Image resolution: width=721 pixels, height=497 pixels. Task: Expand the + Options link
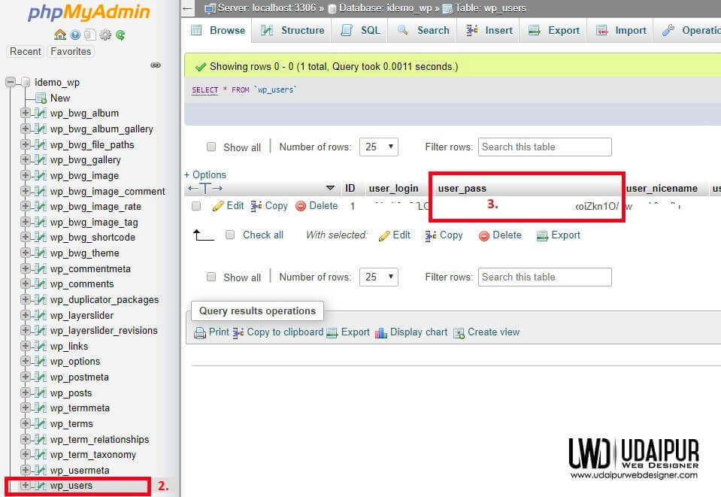(x=205, y=174)
